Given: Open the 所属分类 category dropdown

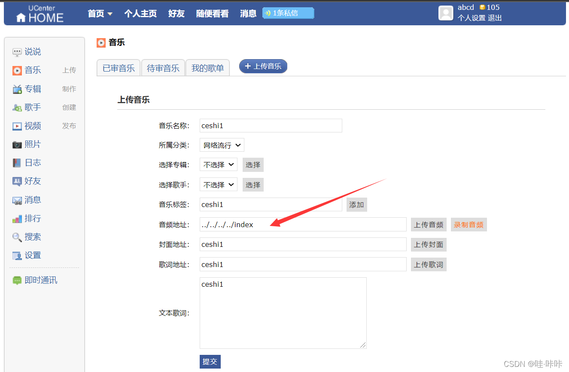Looking at the screenshot, I should click(x=222, y=145).
